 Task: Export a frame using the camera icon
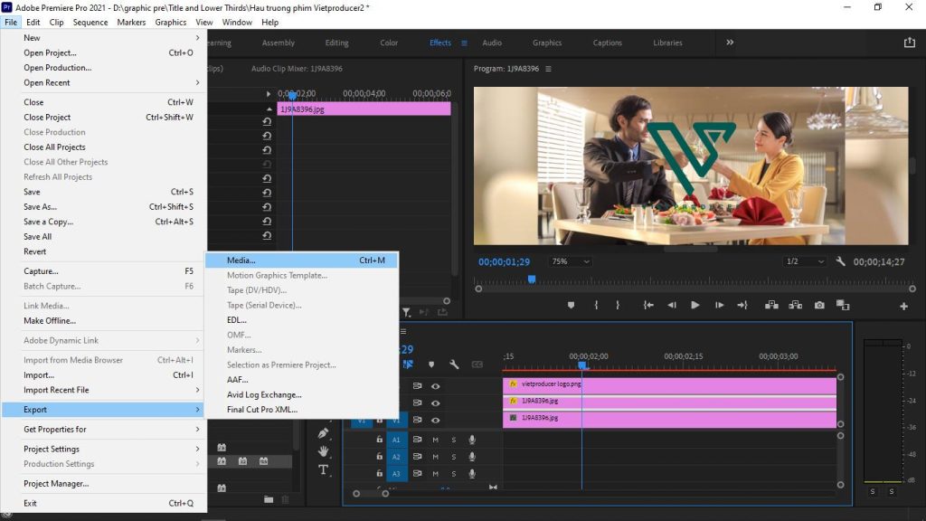coord(819,305)
